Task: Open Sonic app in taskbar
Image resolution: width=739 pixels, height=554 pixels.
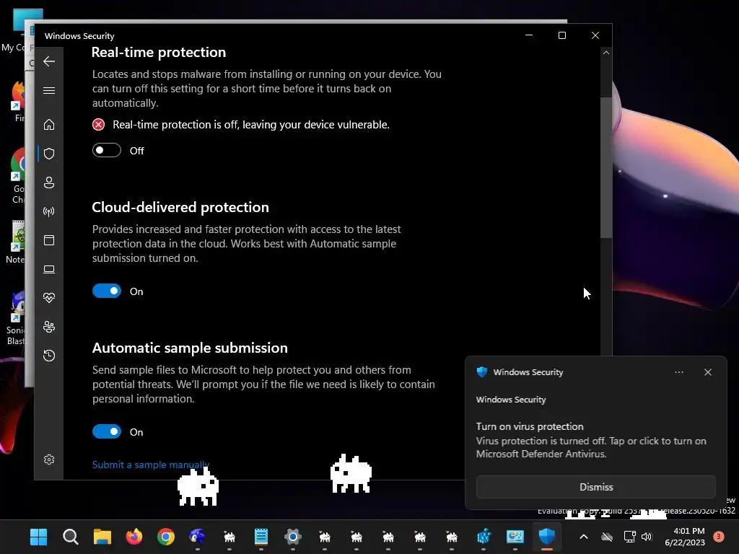Action: click(x=198, y=537)
